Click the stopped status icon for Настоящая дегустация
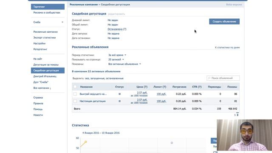272x153 pixels. tap(119, 101)
